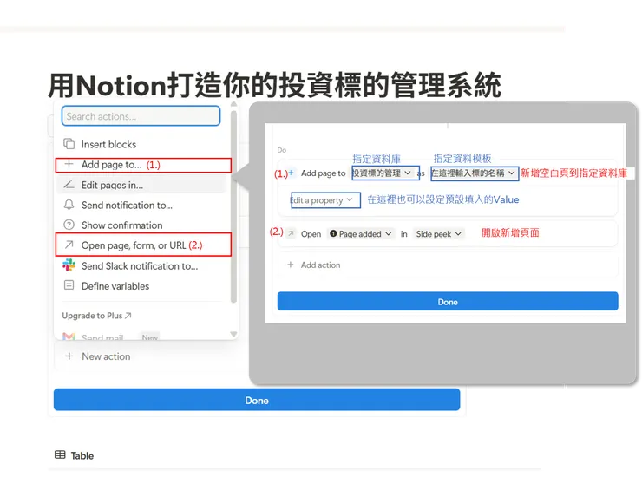Click the Add page to label in Do panel
Image resolution: width=642 pixels, height=477 pixels.
(323, 173)
